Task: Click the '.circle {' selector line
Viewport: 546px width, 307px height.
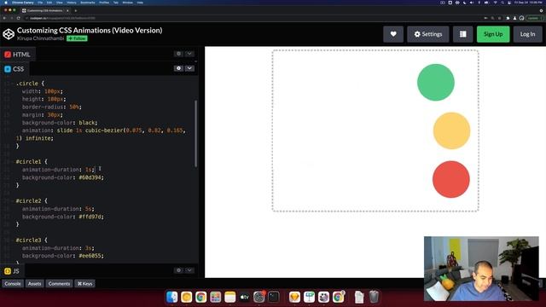Action: point(30,84)
